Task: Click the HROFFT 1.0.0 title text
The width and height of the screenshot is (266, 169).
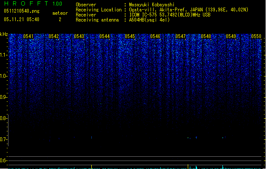Action: [33, 3]
